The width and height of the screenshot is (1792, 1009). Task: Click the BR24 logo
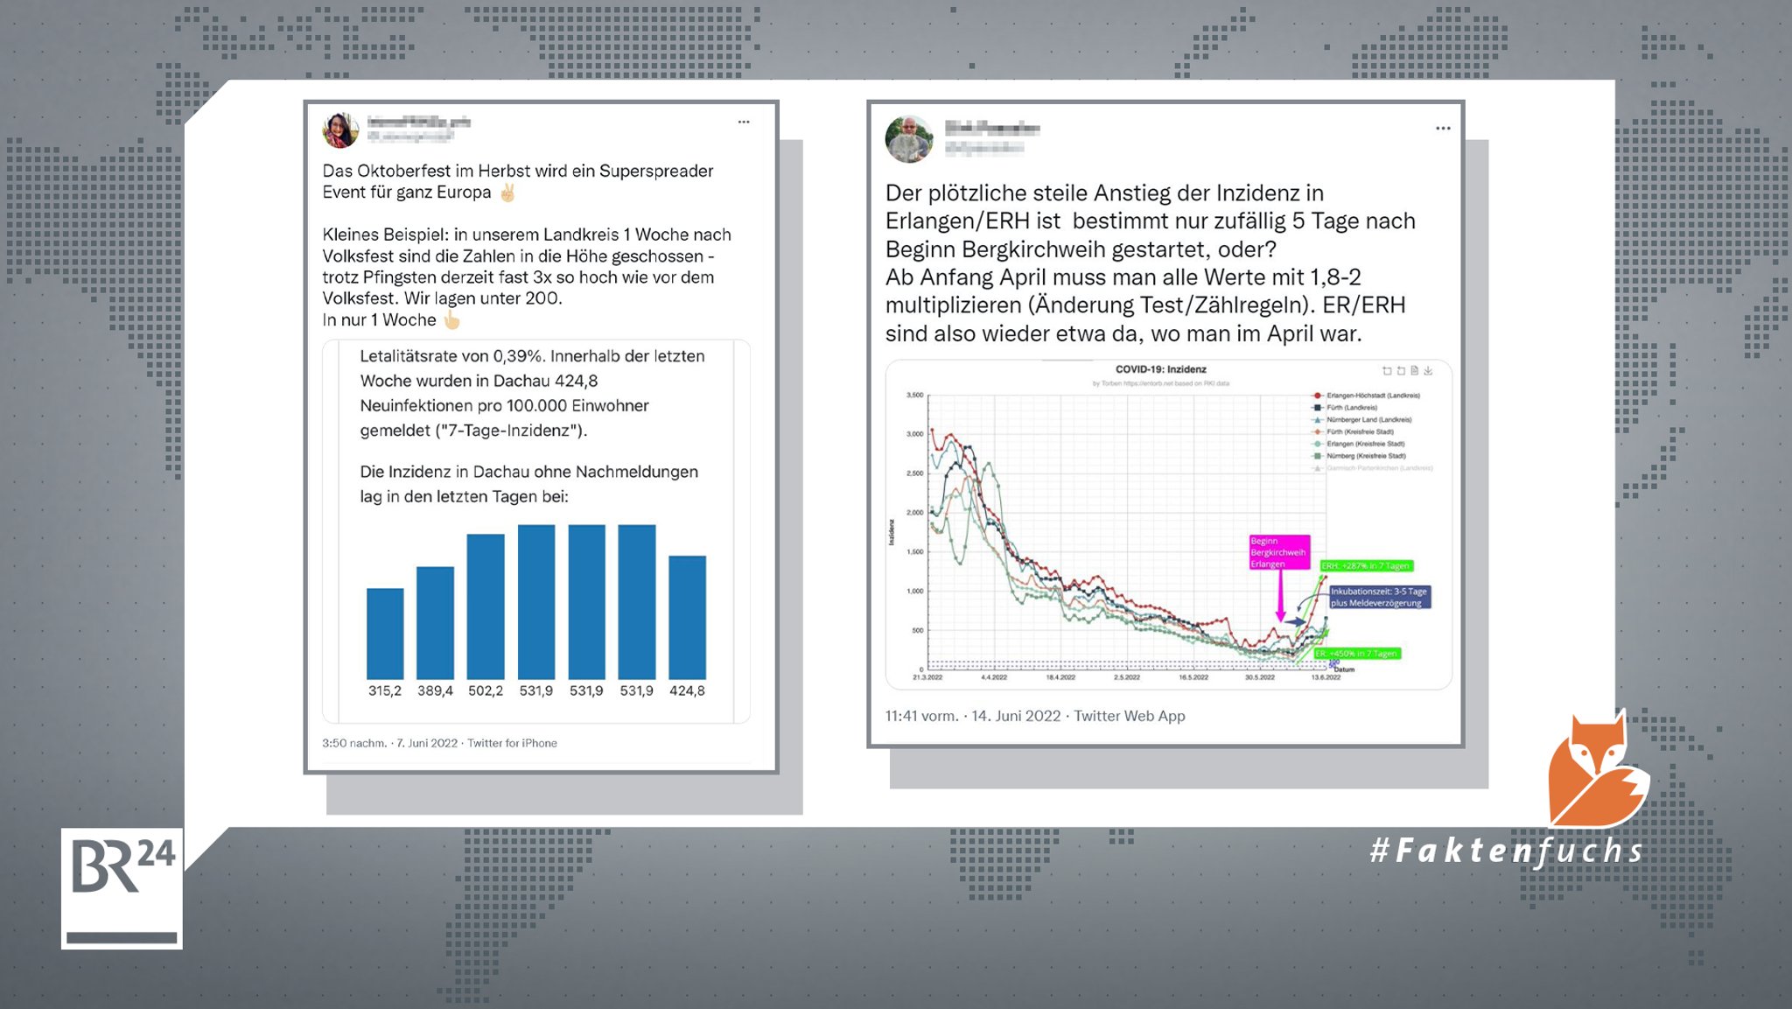(x=122, y=888)
